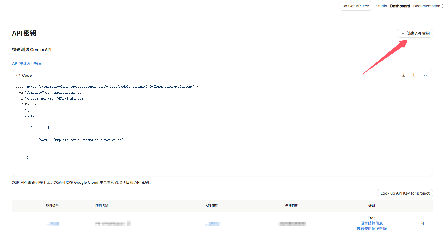The image size is (443, 240).
Task: Collapse the Code panel chevron
Action: [425, 75]
